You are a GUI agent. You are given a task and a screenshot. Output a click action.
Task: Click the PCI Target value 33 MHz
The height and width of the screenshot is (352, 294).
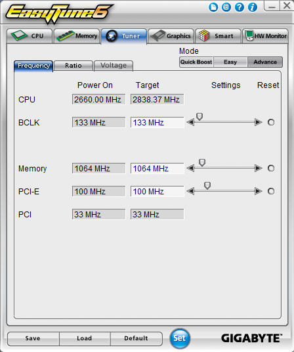pos(157,214)
